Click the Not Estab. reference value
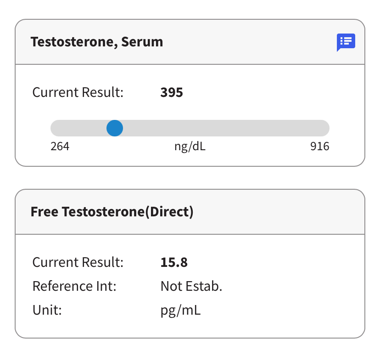380x356 pixels. tap(191, 286)
